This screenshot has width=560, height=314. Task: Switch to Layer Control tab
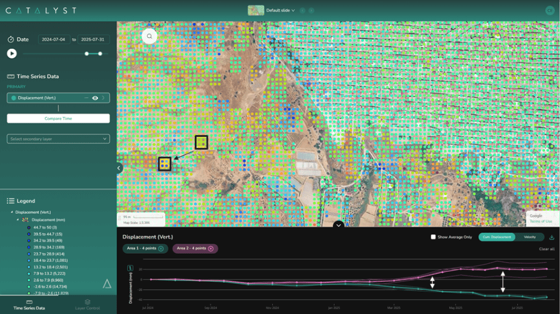tap(87, 305)
